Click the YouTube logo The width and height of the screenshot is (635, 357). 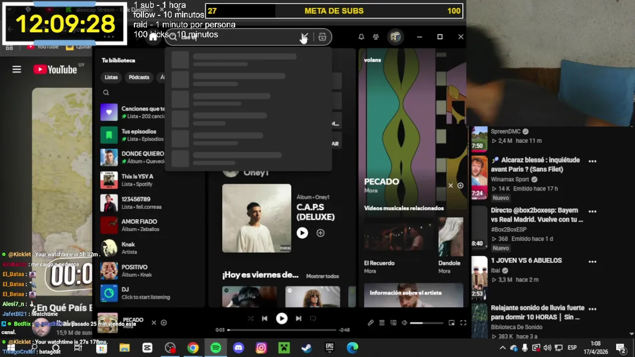(x=55, y=69)
